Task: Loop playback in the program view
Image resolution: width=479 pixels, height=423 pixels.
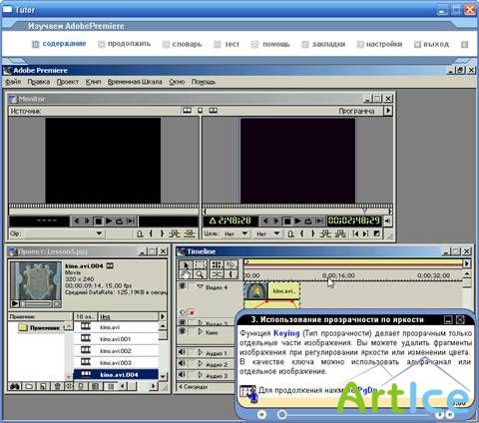Action: click(308, 220)
